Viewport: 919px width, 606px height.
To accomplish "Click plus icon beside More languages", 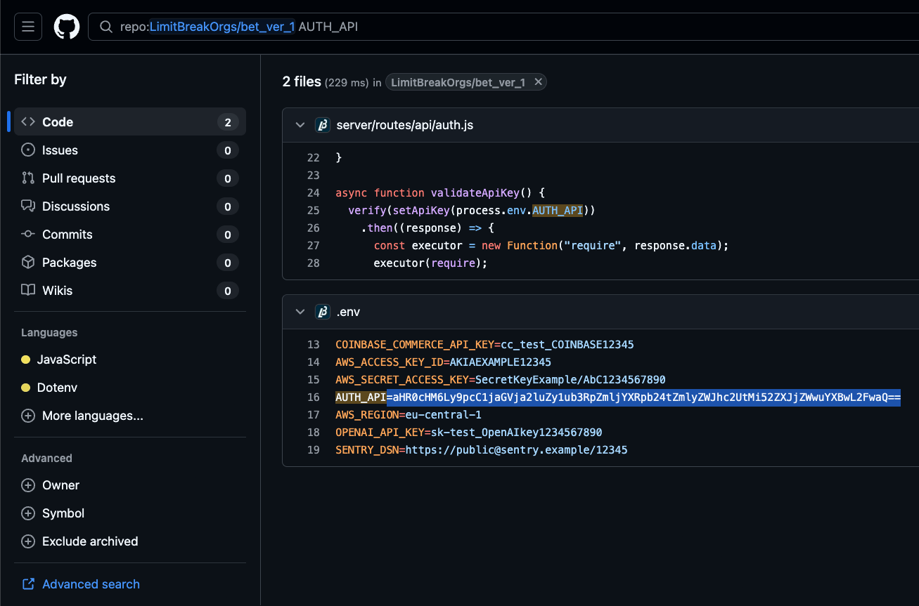I will tap(28, 416).
